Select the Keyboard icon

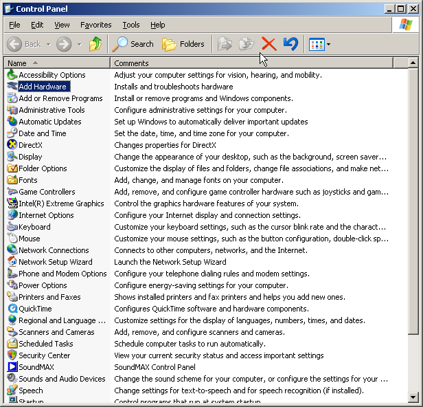[x=12, y=227]
